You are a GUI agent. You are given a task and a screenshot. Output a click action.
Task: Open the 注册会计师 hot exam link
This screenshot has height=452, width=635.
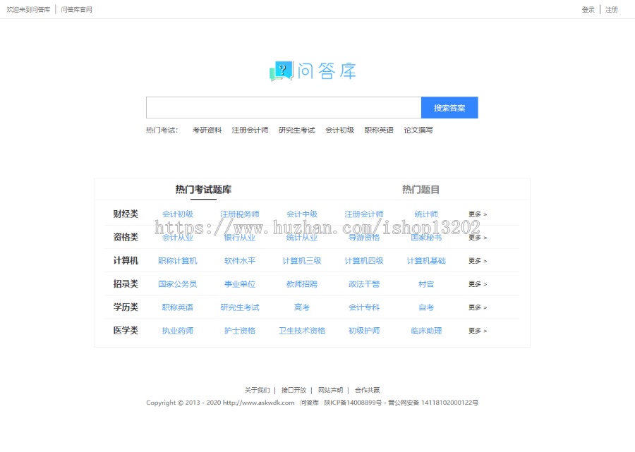tap(250, 130)
